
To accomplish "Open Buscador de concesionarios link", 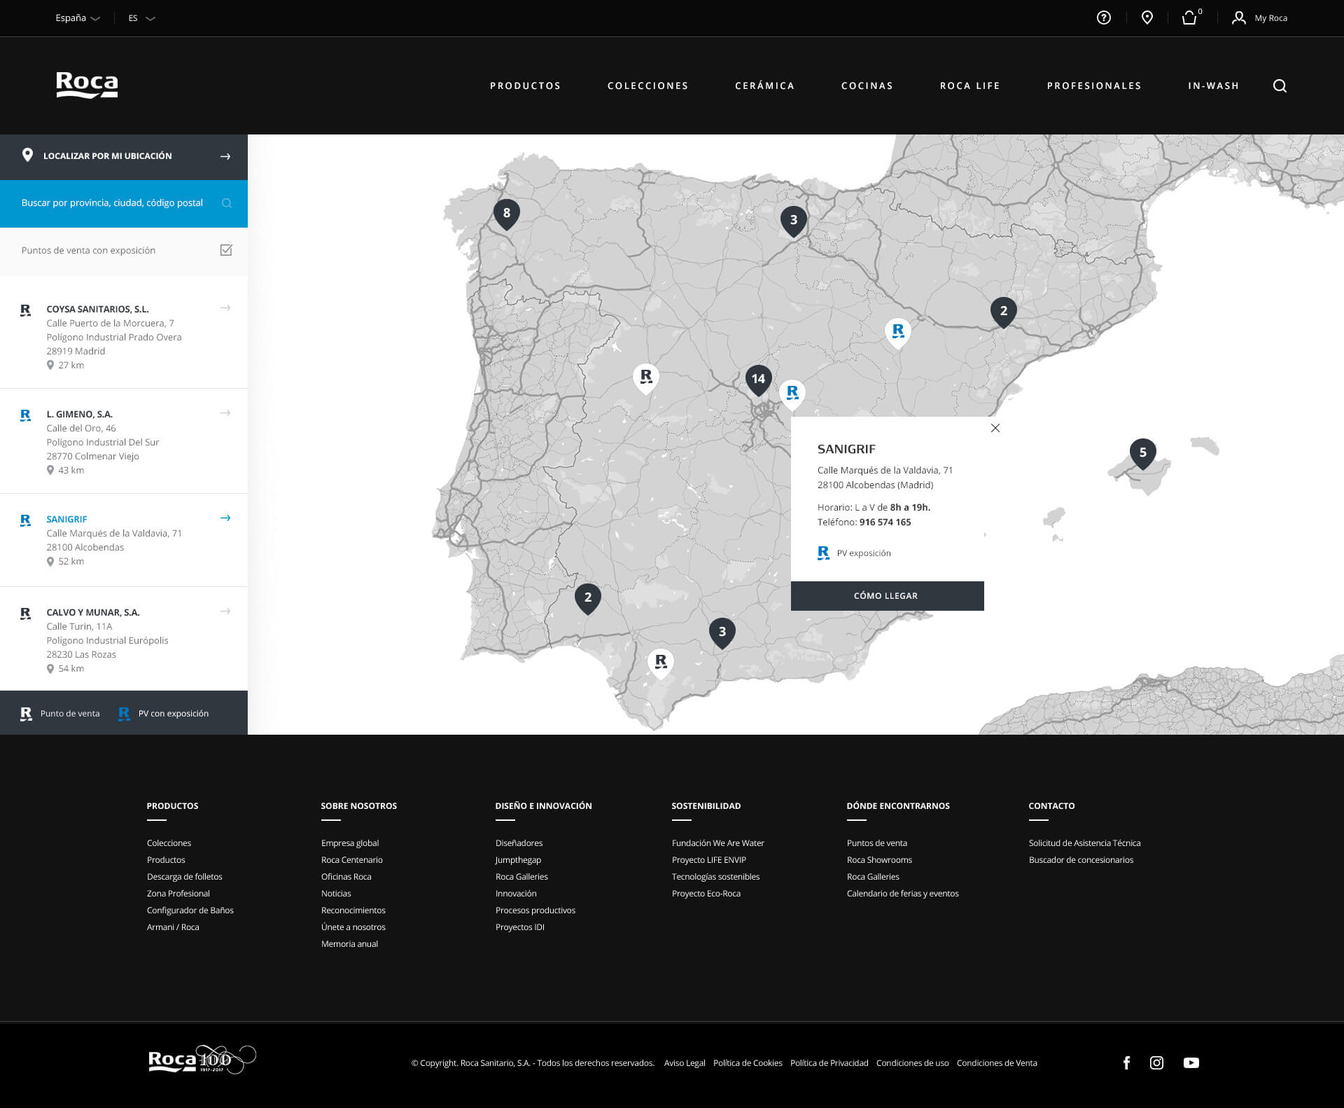I will 1081,860.
